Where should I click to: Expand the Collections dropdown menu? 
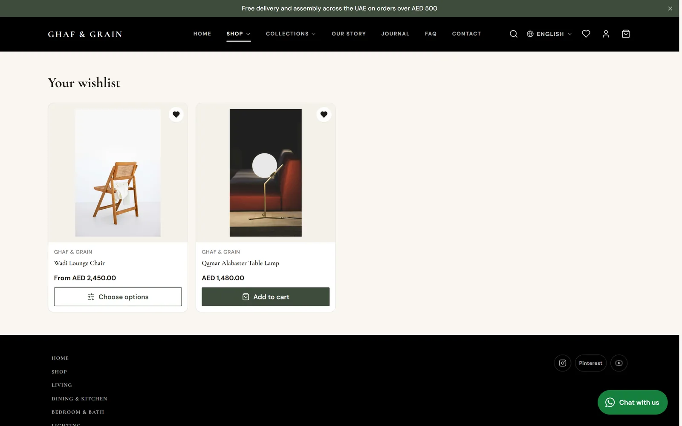[291, 34]
